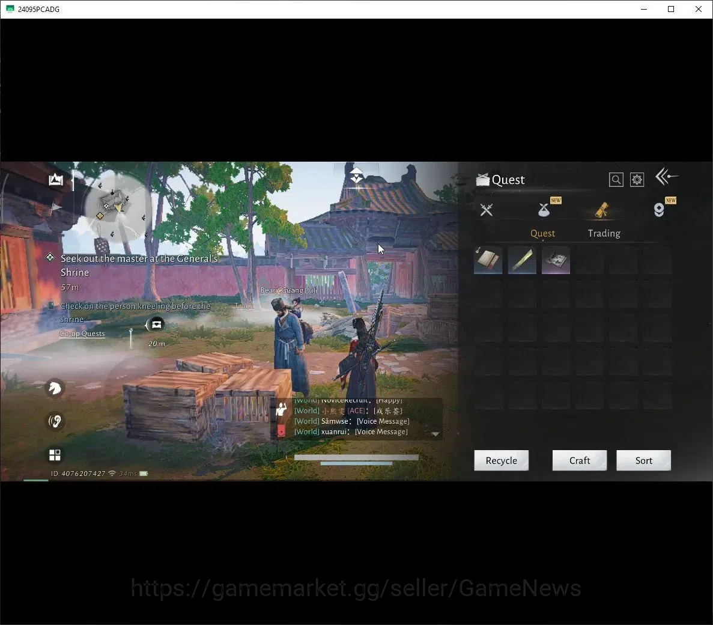Expand the top center dropdown marker
The image size is (713, 625).
tap(357, 175)
